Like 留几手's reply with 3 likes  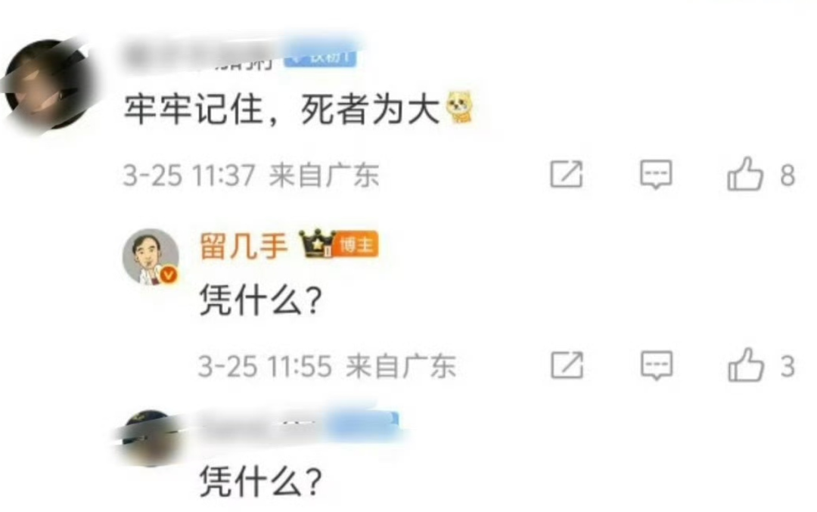tap(746, 365)
